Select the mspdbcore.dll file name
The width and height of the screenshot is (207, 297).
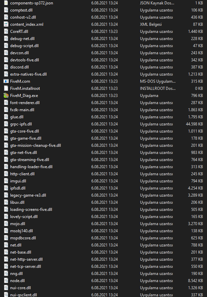pos(23,238)
